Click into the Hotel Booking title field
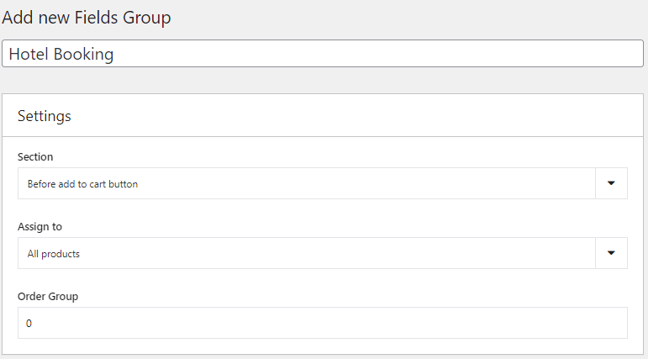Image resolution: width=648 pixels, height=359 pixels. click(x=323, y=53)
